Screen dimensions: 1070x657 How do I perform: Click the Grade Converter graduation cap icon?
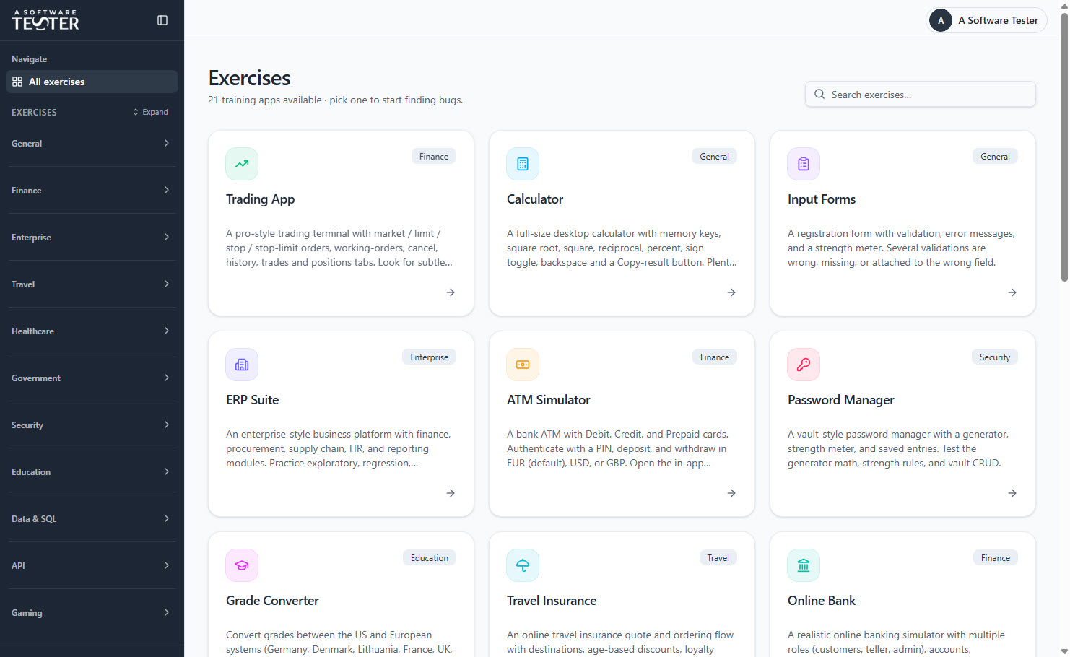(x=242, y=565)
